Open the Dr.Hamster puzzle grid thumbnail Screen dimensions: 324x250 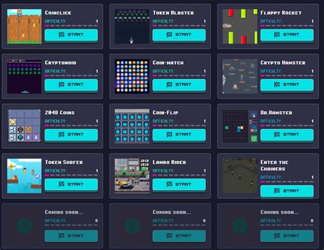coord(240,126)
